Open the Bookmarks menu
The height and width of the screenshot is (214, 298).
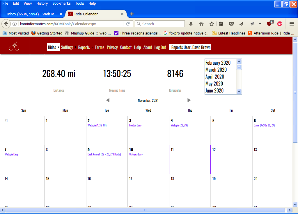point(61,3)
